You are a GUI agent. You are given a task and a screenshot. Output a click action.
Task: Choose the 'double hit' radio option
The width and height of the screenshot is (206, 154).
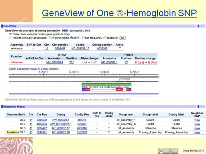(104, 38)
